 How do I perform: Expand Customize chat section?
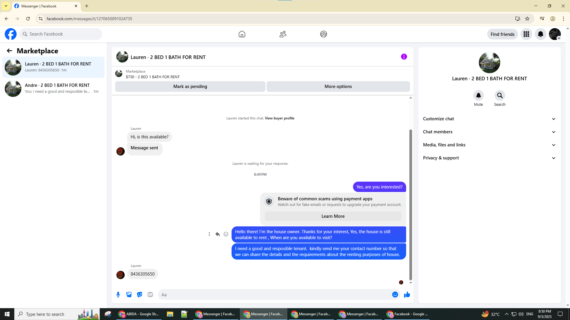point(489,119)
